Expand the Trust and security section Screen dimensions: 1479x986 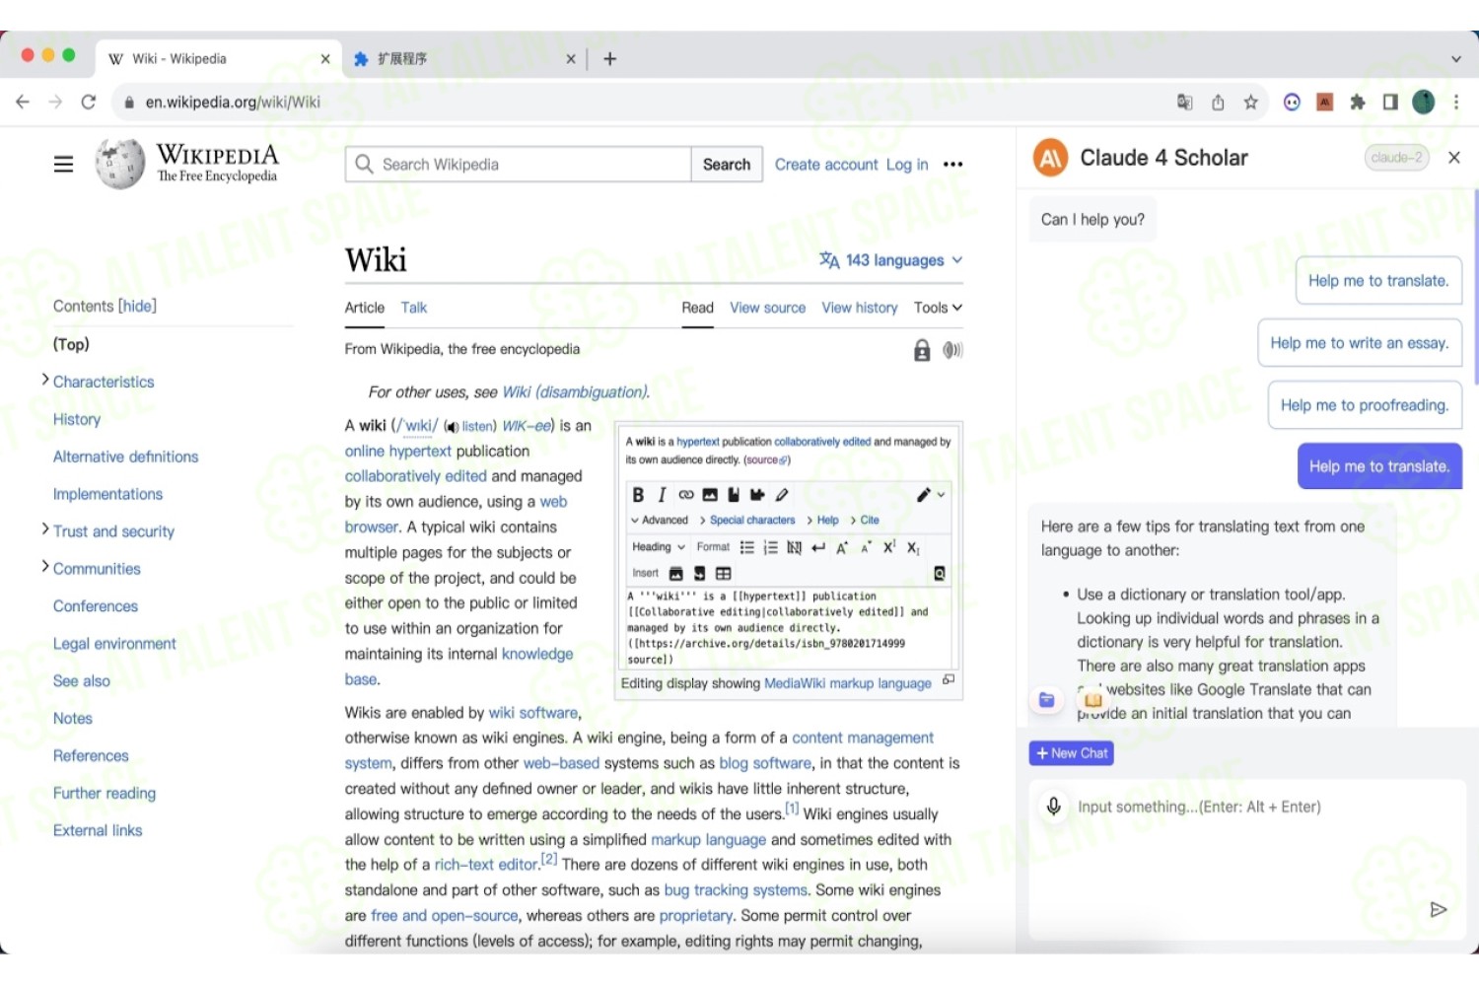[x=45, y=529]
